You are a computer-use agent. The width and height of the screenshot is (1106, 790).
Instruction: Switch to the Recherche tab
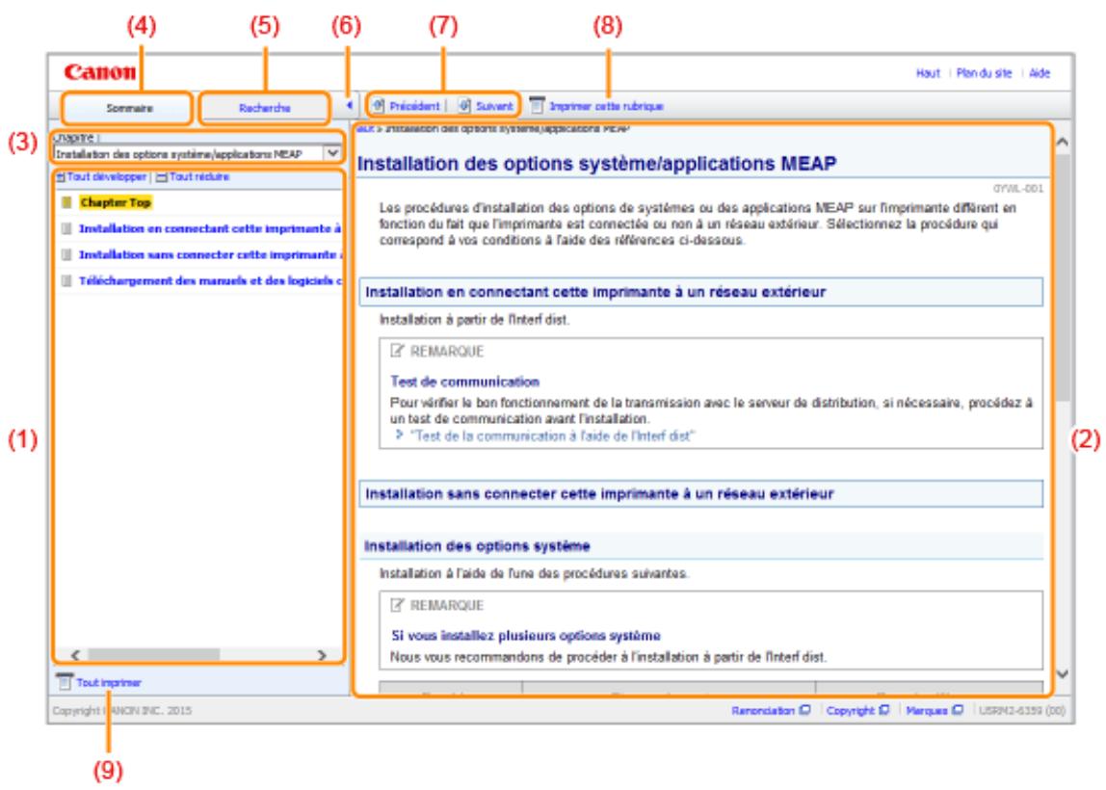click(265, 108)
